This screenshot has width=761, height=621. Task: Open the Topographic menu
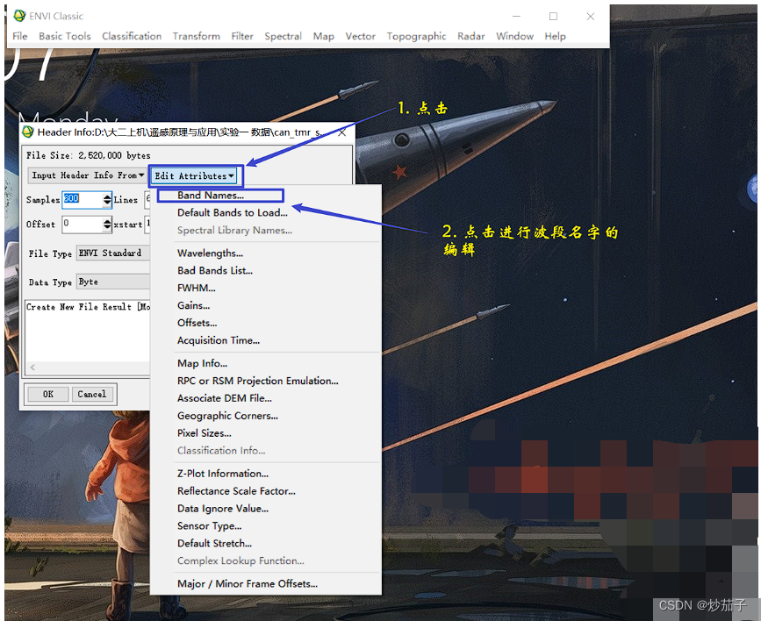pyautogui.click(x=416, y=36)
